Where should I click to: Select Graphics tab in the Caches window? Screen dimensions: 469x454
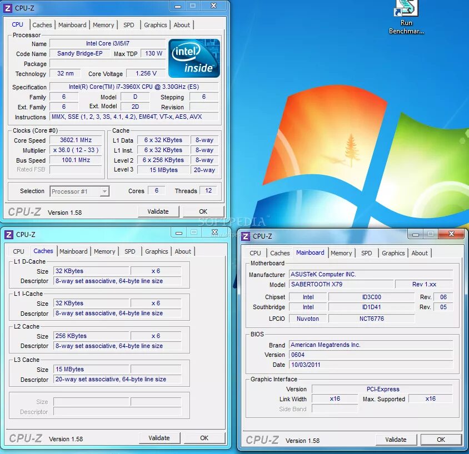pyautogui.click(x=157, y=251)
